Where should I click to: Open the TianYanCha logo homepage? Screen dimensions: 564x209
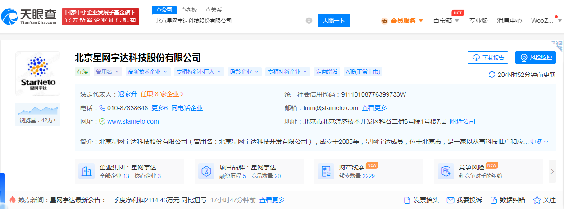(29, 17)
